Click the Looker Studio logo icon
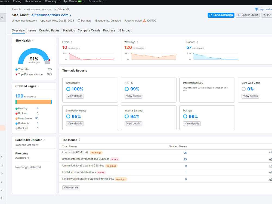This screenshot has height=204, width=272. 239,15
